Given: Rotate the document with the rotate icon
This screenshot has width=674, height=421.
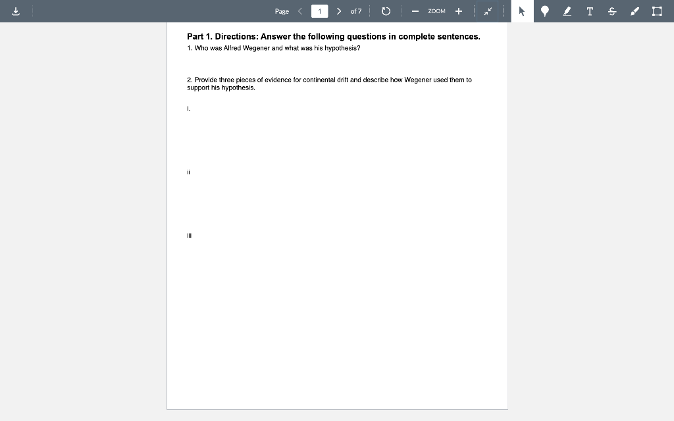Looking at the screenshot, I should 386,11.
